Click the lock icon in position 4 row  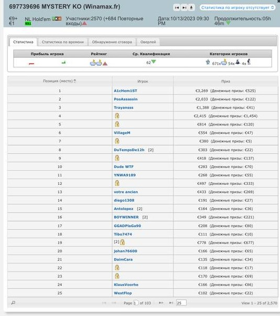pyautogui.click(x=117, y=116)
